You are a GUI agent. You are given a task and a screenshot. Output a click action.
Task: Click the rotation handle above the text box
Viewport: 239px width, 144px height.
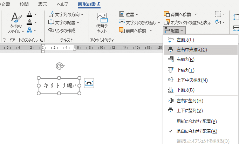(60, 66)
